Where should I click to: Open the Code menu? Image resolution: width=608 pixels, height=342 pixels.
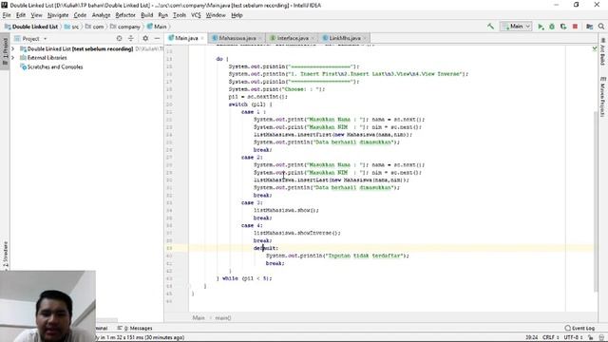pos(80,15)
